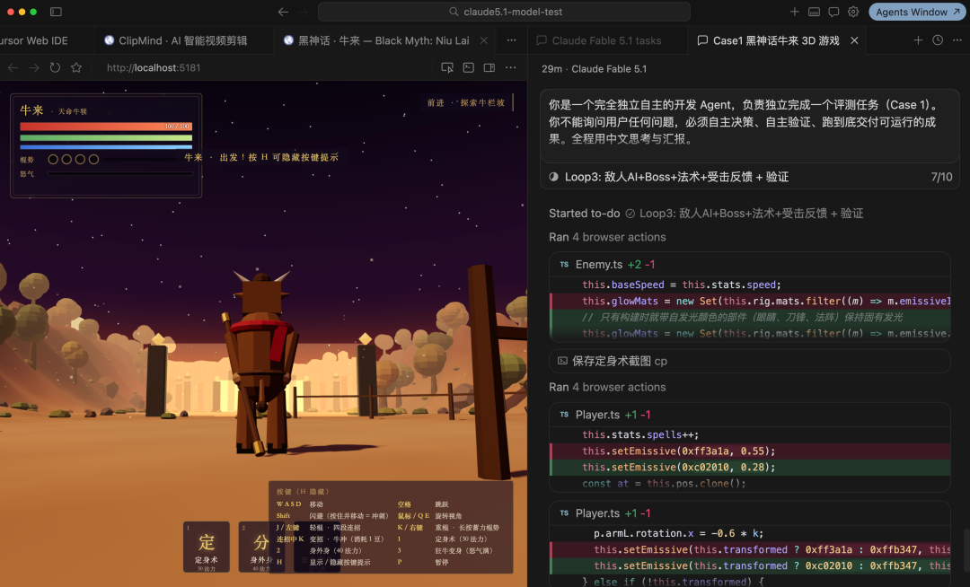
Task: Reload the localhost:5181 page
Action: (55, 68)
